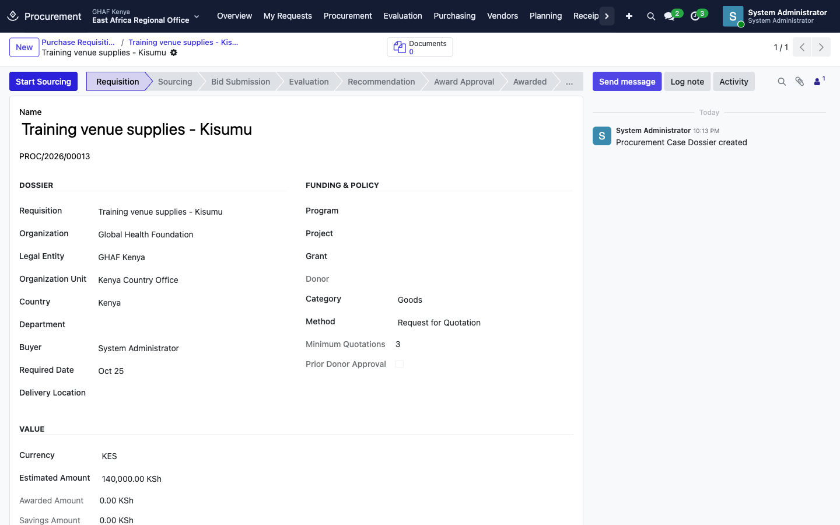Edit the Name field Training venue supplies

296,129
